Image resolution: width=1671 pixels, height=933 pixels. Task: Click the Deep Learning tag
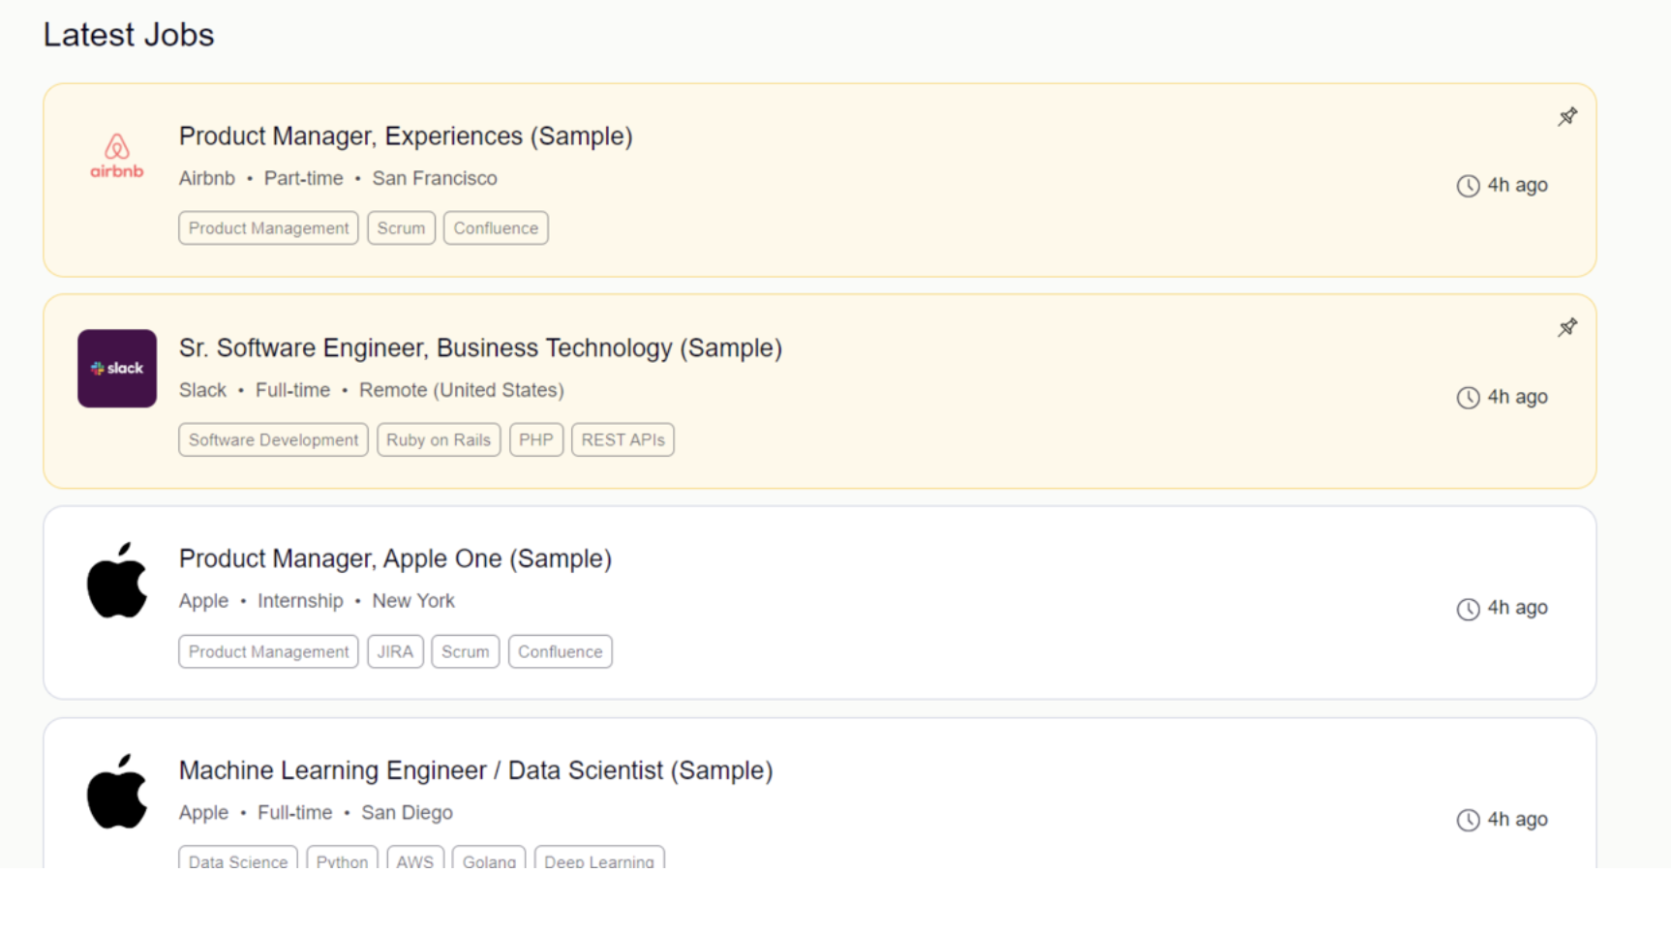tap(598, 859)
